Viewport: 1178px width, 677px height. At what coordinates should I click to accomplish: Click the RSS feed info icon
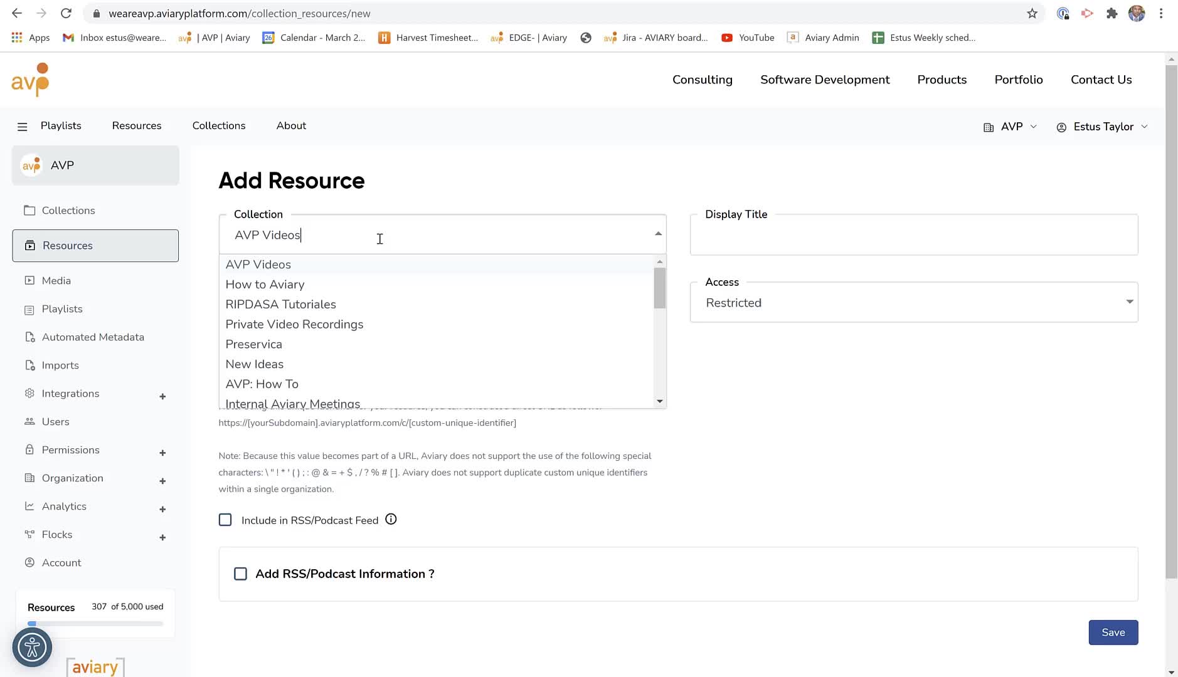click(x=391, y=519)
